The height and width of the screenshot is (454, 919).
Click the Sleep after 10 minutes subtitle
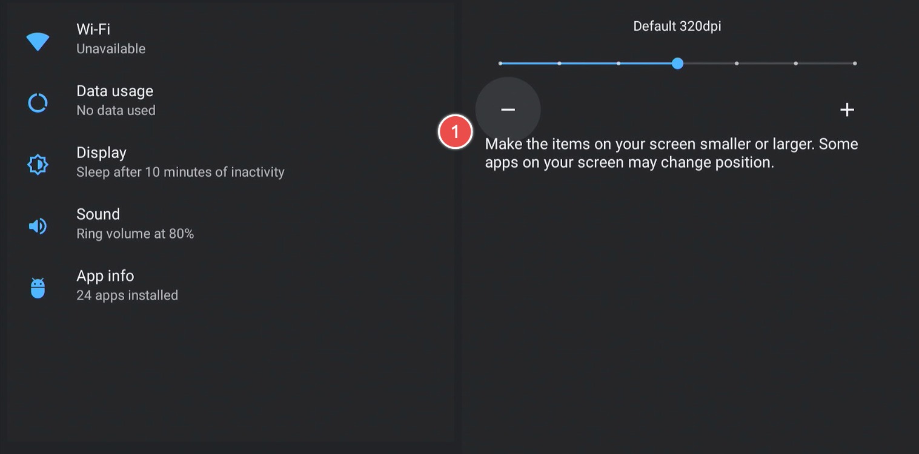tap(180, 172)
